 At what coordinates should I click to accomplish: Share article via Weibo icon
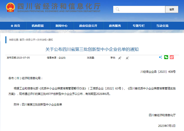coord(172,57)
